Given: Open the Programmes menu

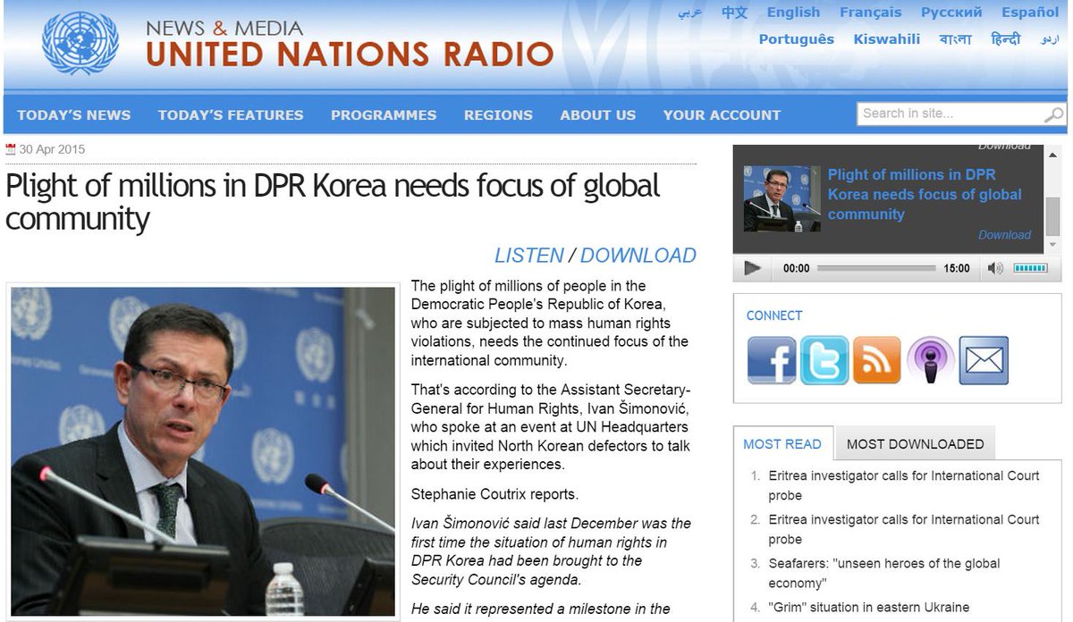Looking at the screenshot, I should click(384, 114).
